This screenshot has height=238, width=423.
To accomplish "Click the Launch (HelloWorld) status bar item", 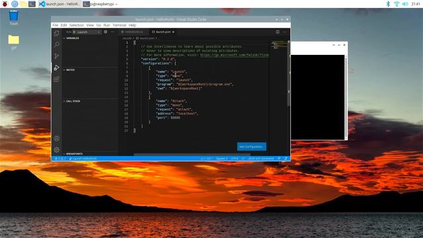I will point(83,159).
